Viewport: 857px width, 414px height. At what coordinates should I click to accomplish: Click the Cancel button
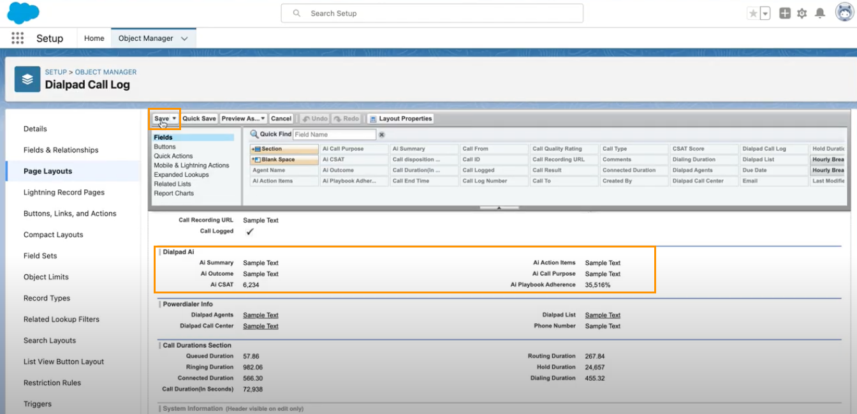point(281,119)
